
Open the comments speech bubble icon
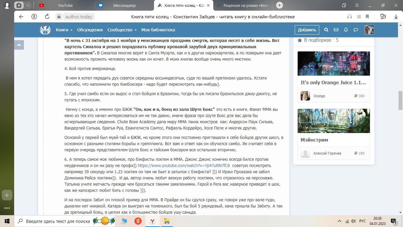coord(356,30)
